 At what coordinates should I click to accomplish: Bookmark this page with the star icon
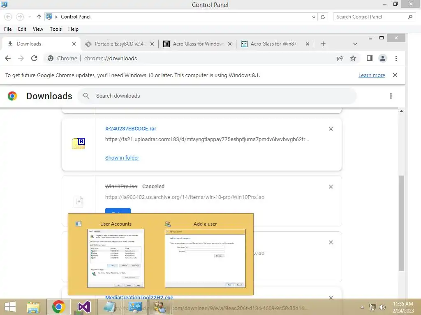pyautogui.click(x=353, y=58)
